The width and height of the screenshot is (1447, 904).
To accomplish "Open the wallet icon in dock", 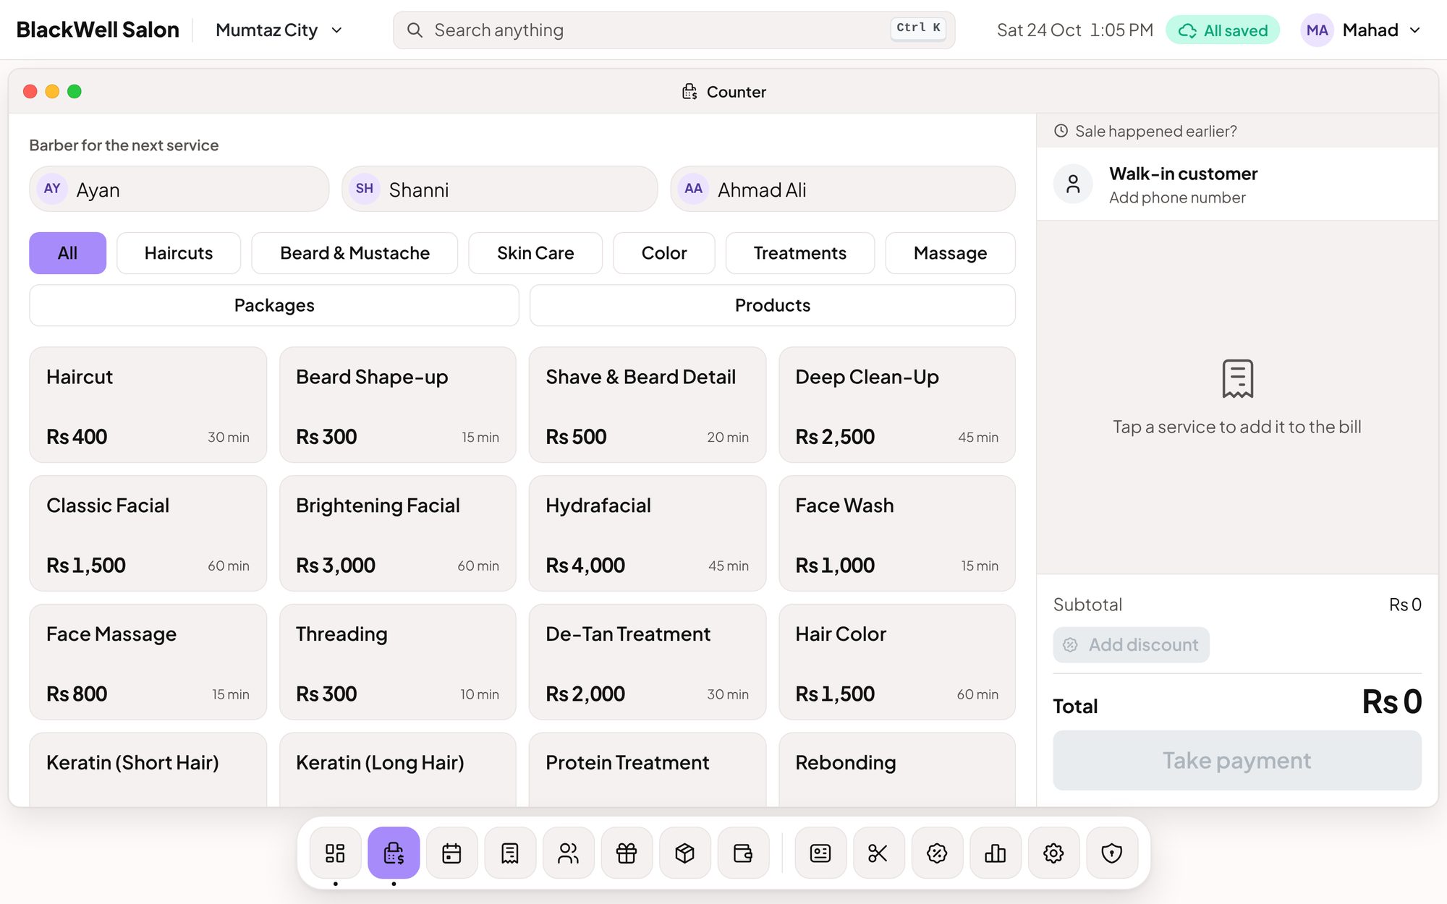I will 743,853.
